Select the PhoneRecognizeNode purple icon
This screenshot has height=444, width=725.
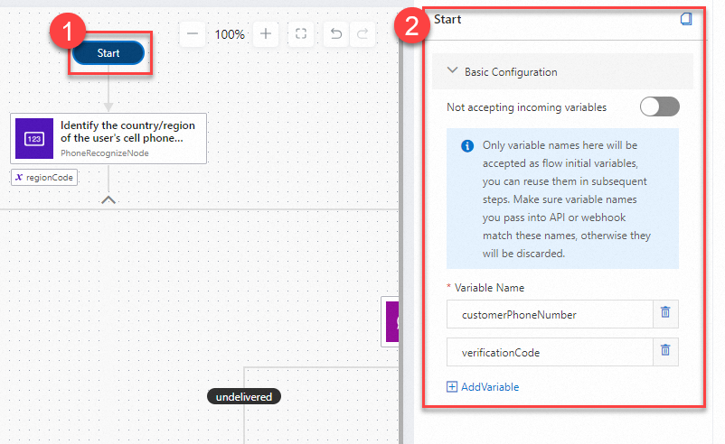[34, 138]
